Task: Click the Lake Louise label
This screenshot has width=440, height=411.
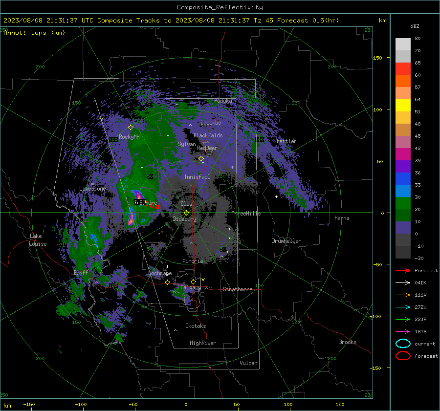Action: click(38, 240)
